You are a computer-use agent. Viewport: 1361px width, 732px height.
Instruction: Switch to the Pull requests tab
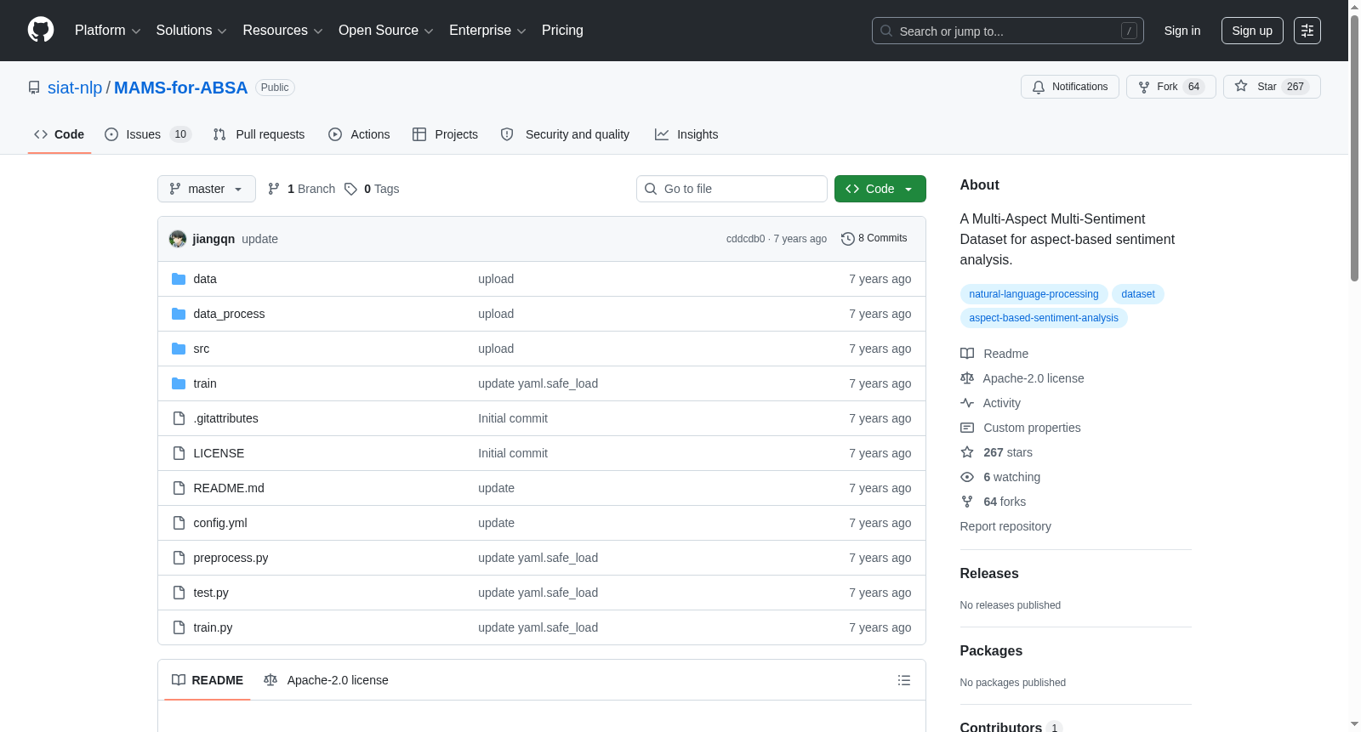click(x=259, y=134)
